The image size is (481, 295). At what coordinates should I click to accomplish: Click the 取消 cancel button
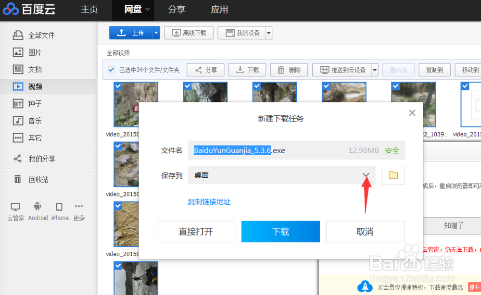(365, 232)
